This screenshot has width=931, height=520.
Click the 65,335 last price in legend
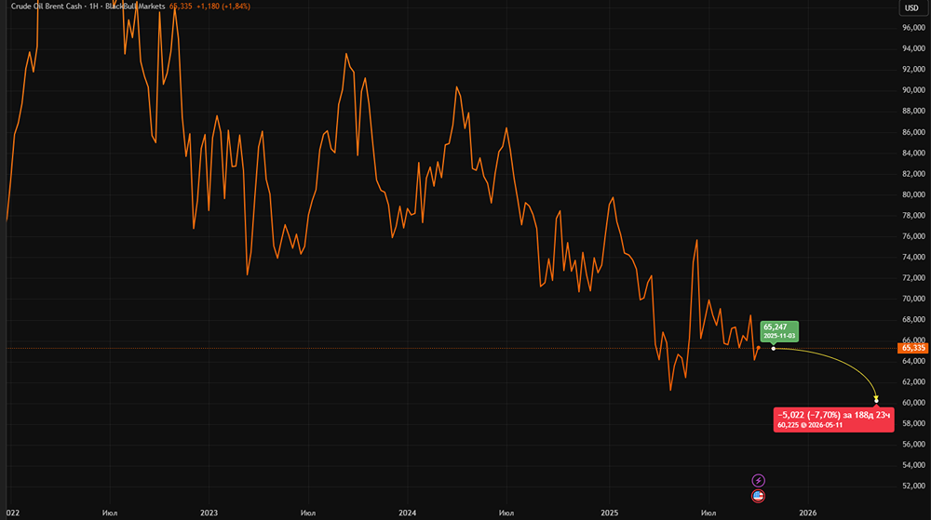point(181,6)
